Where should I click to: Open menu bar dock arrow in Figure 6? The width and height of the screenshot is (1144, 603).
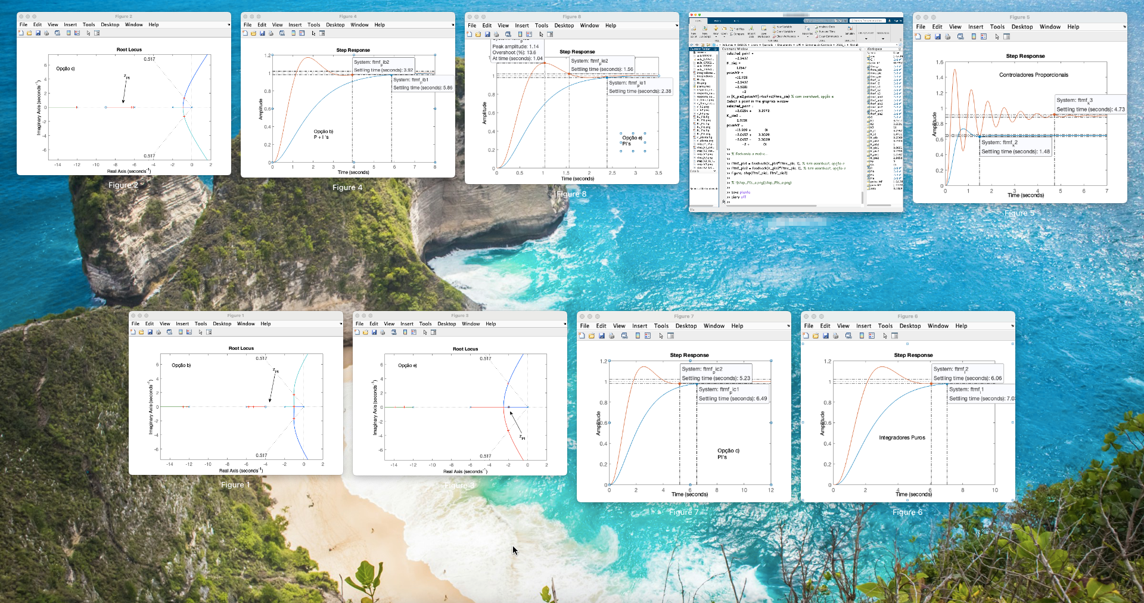[x=1012, y=326]
